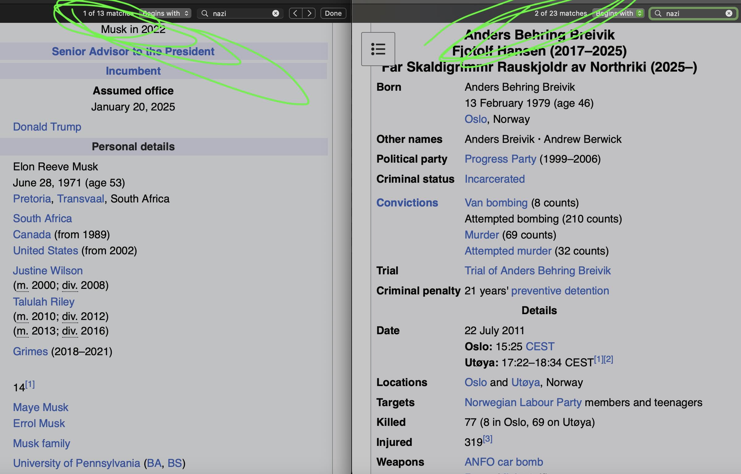Open the Canada link

coord(32,235)
